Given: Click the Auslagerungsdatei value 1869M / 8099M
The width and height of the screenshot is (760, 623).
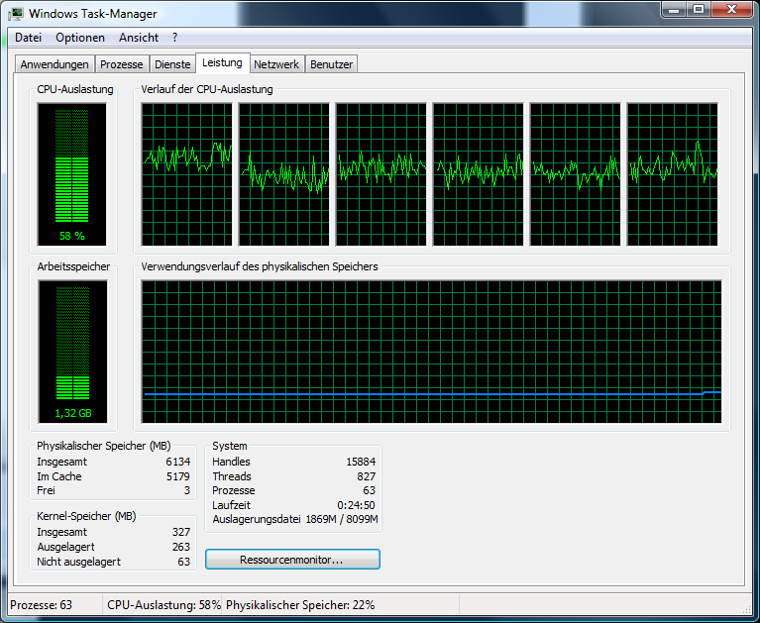Looking at the screenshot, I should 342,519.
